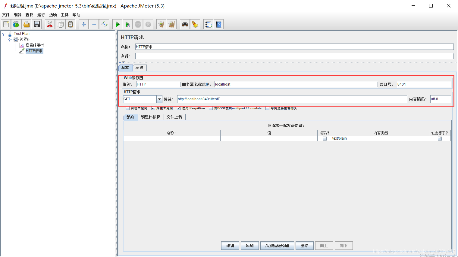
Task: Click the text/plain content type cell
Action: 380,138
